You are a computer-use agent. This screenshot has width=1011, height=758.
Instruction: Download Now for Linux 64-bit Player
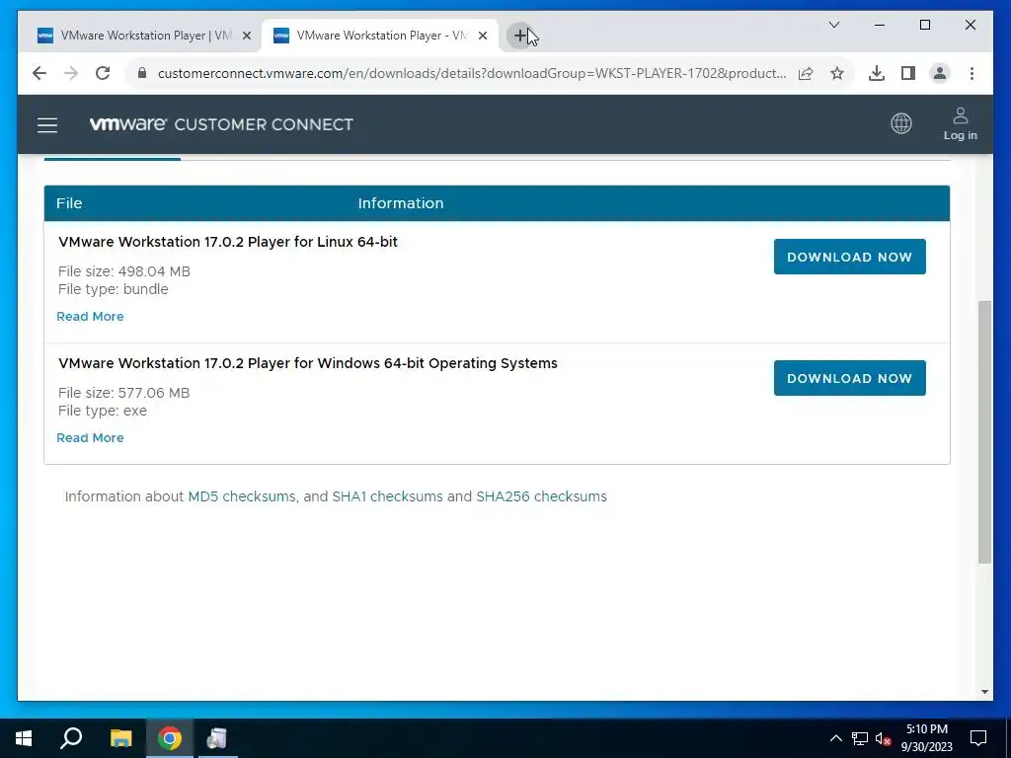849,257
